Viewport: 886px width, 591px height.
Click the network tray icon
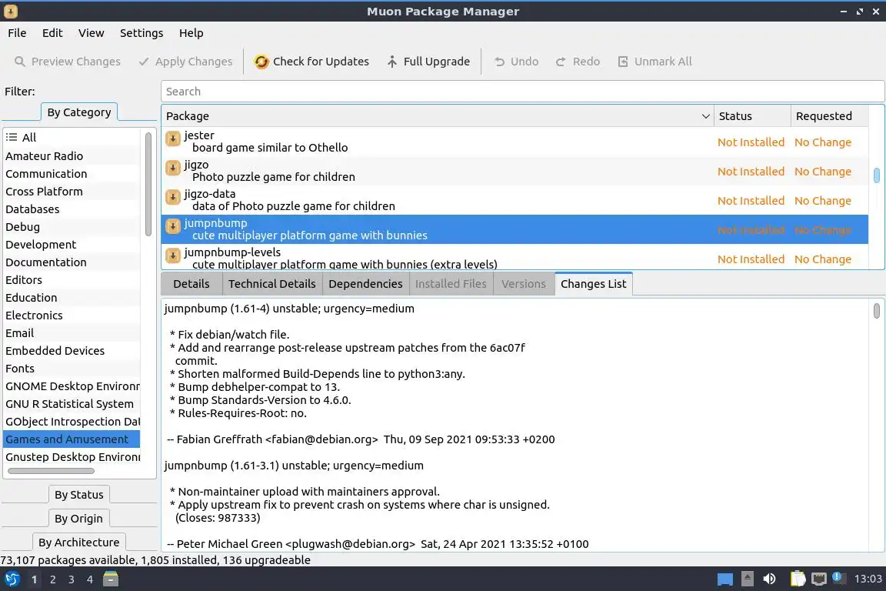pyautogui.click(x=818, y=579)
